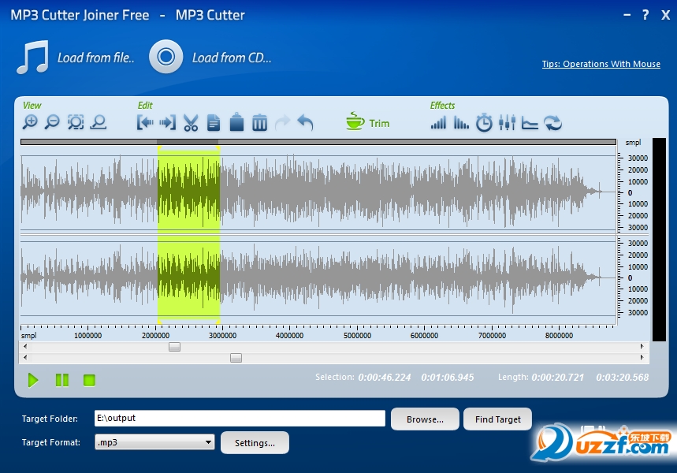Zoom out of the waveform view
The width and height of the screenshot is (677, 473).
click(x=52, y=123)
